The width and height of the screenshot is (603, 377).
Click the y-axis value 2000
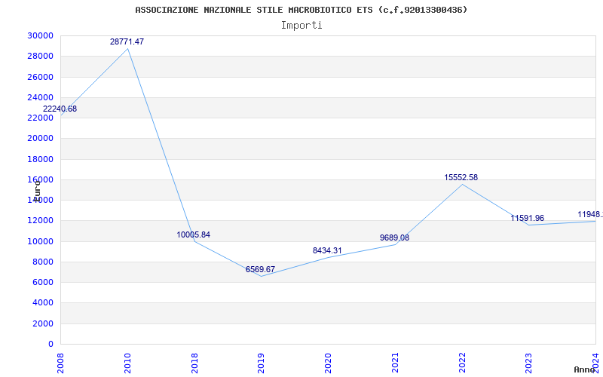pyautogui.click(x=42, y=324)
